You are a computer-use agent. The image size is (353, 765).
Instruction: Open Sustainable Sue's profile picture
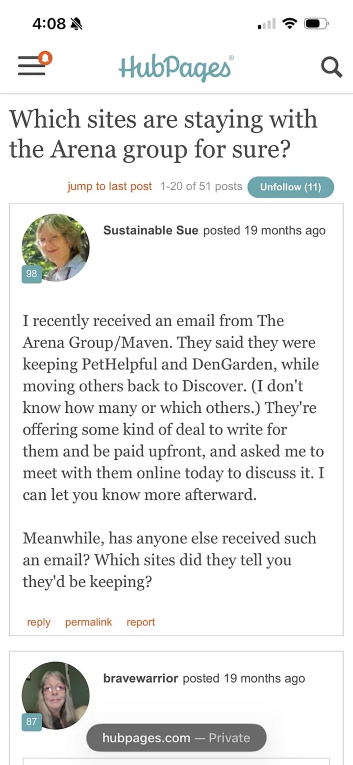[x=56, y=247]
